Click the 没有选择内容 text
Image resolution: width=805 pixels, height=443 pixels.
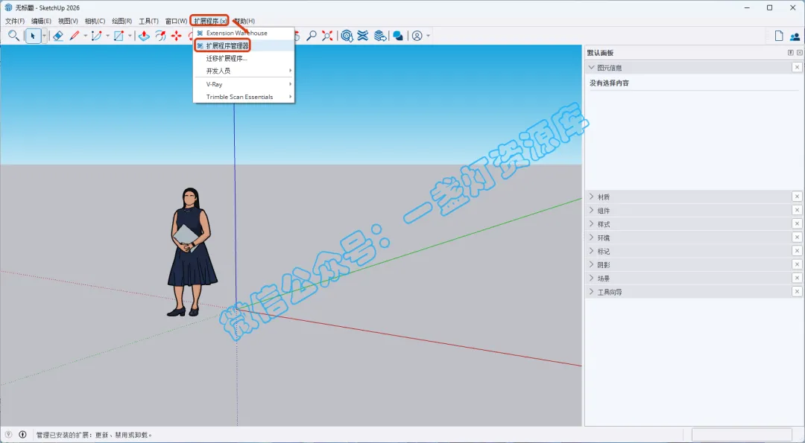pyautogui.click(x=610, y=83)
